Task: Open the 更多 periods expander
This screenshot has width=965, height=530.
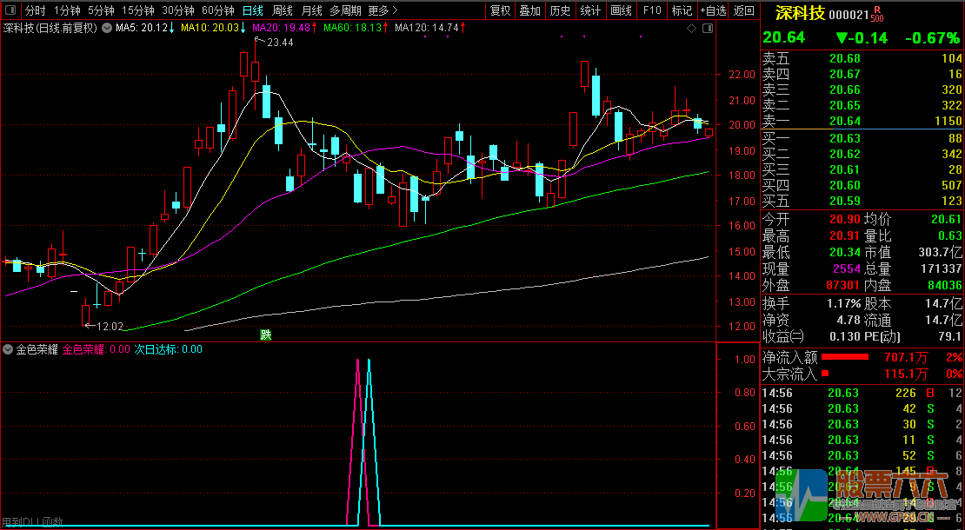Action: [383, 10]
